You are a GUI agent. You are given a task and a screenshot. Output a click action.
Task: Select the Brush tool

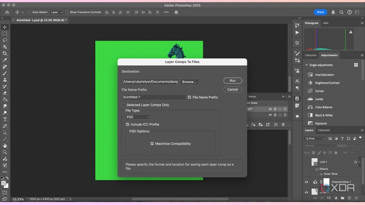pos(5,73)
